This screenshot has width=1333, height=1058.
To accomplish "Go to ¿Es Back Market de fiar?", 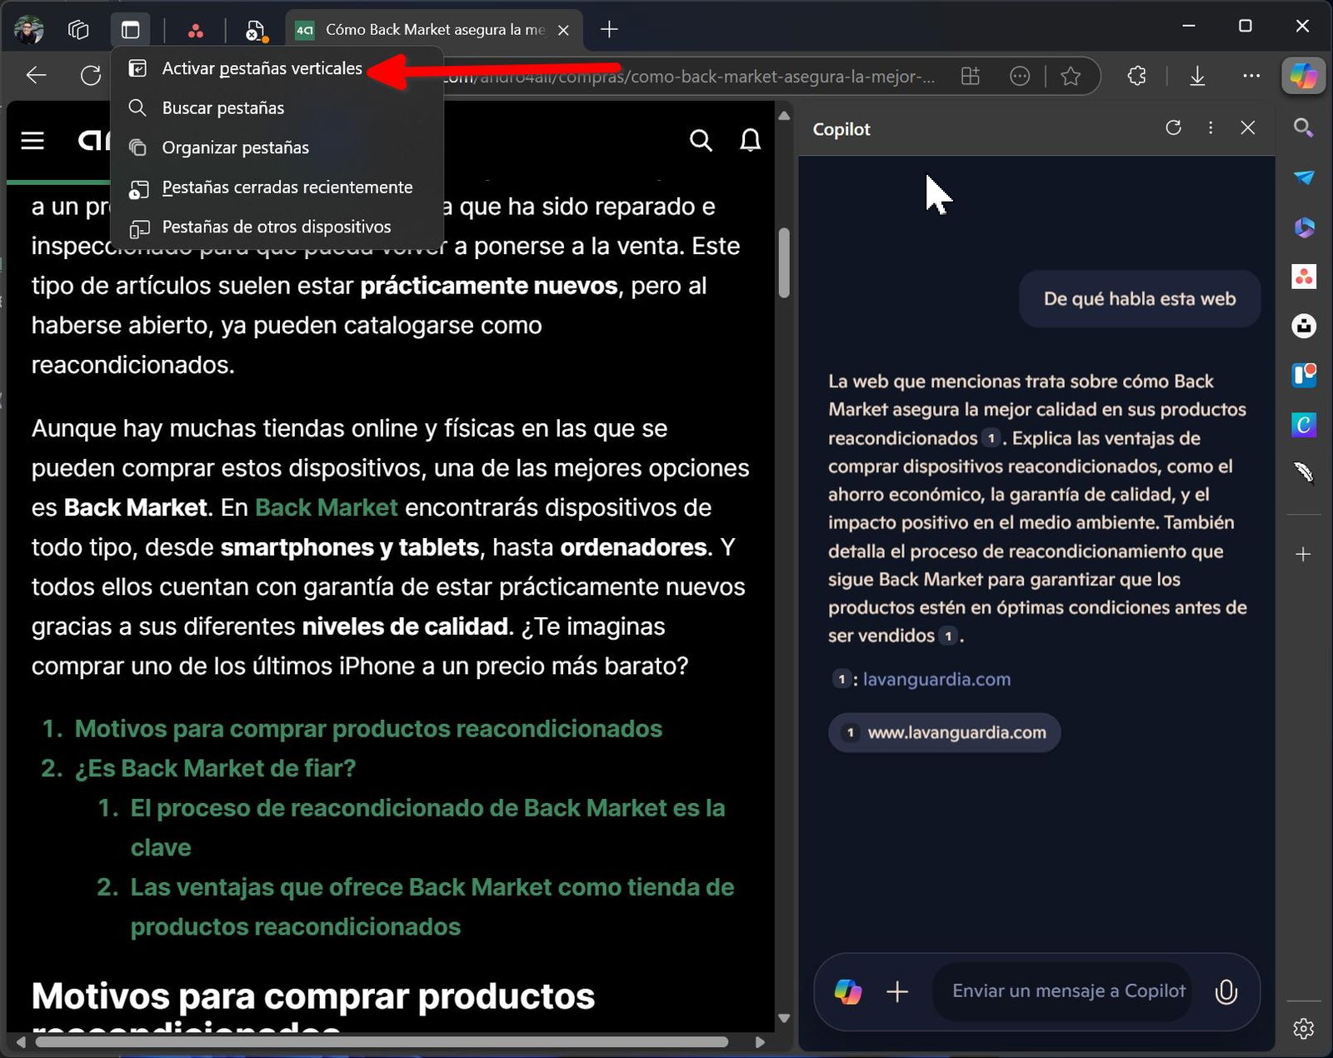I will click(215, 768).
